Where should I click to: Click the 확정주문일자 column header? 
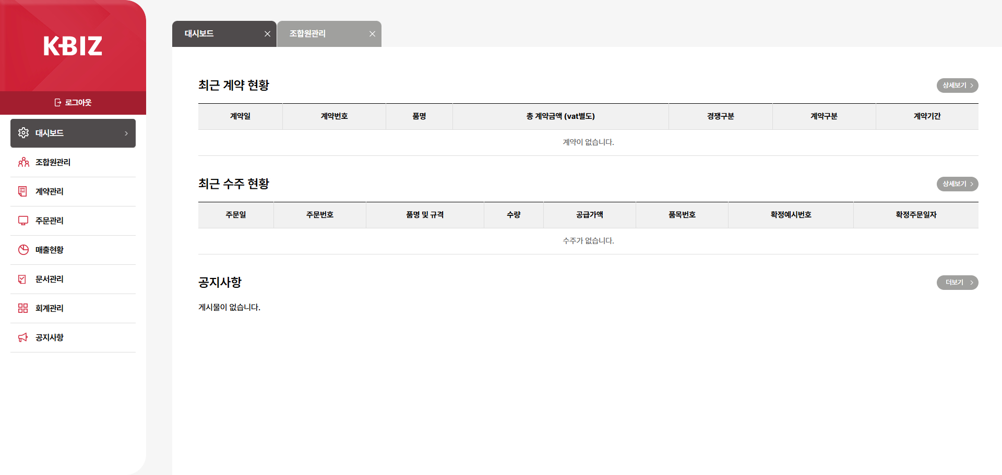[x=916, y=215]
